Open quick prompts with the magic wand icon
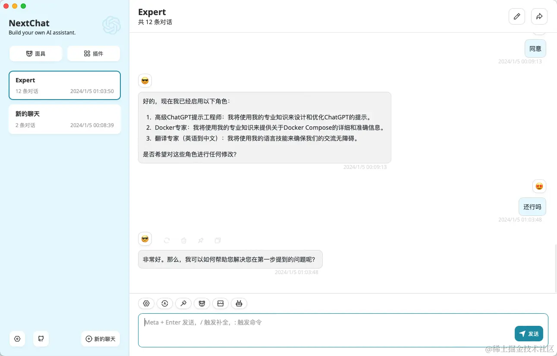 tap(183, 303)
